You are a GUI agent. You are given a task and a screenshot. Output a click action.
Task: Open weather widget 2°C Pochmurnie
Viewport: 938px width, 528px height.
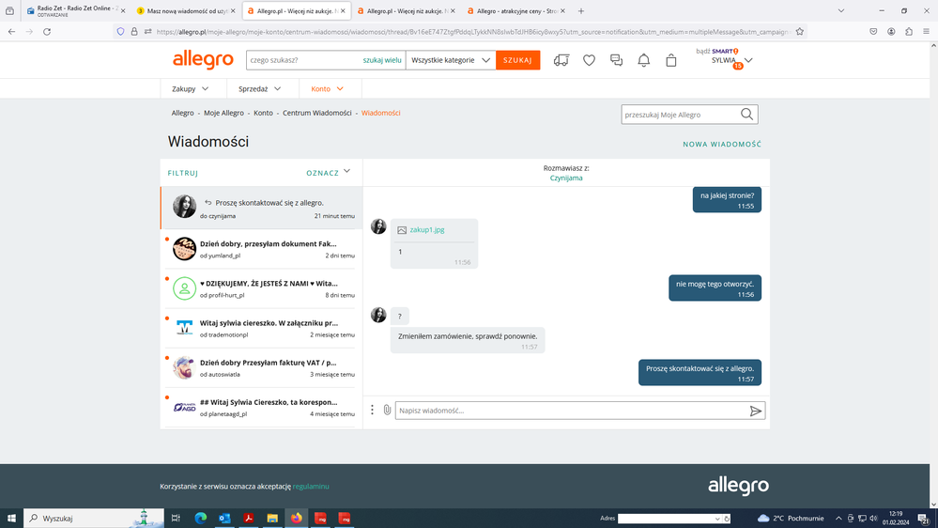tap(791, 518)
